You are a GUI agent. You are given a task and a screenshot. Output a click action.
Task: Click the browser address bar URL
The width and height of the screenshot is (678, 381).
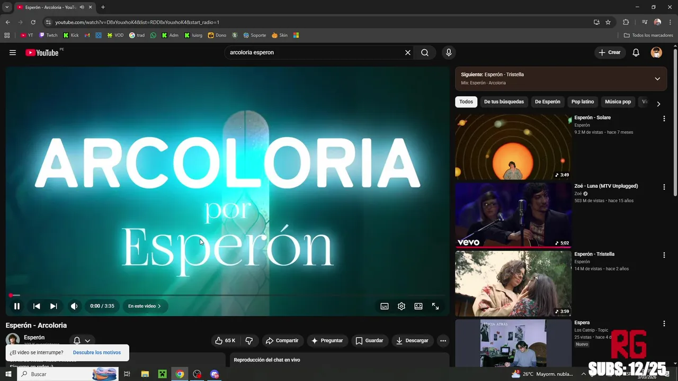(x=137, y=22)
